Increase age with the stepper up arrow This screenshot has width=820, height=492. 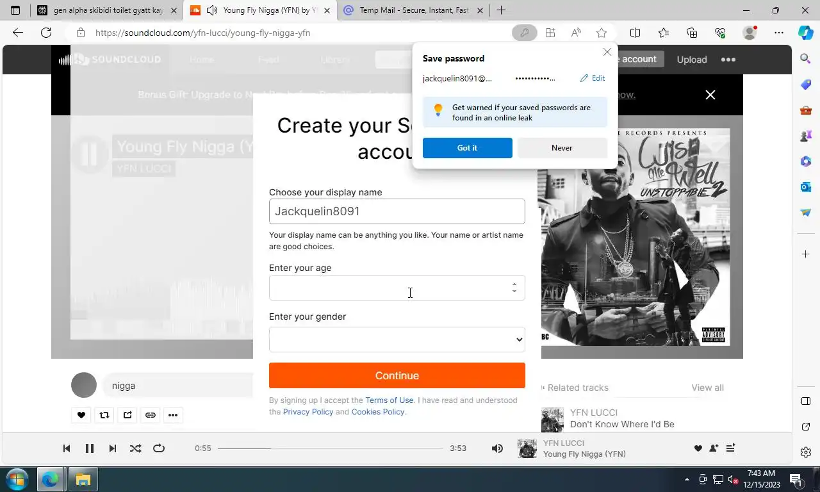click(514, 284)
